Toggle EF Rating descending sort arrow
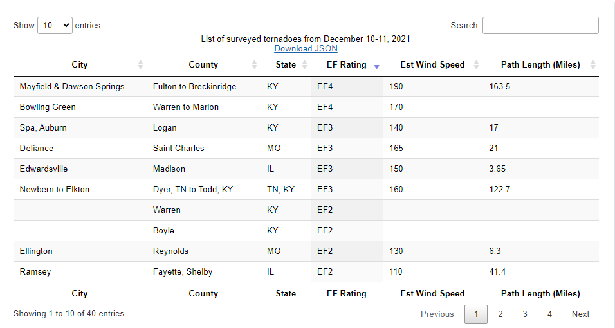This screenshot has height=328, width=615. (x=376, y=67)
